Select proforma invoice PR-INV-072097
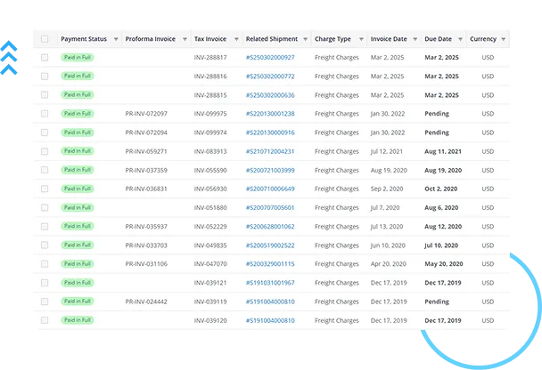542x370 pixels. (x=146, y=114)
